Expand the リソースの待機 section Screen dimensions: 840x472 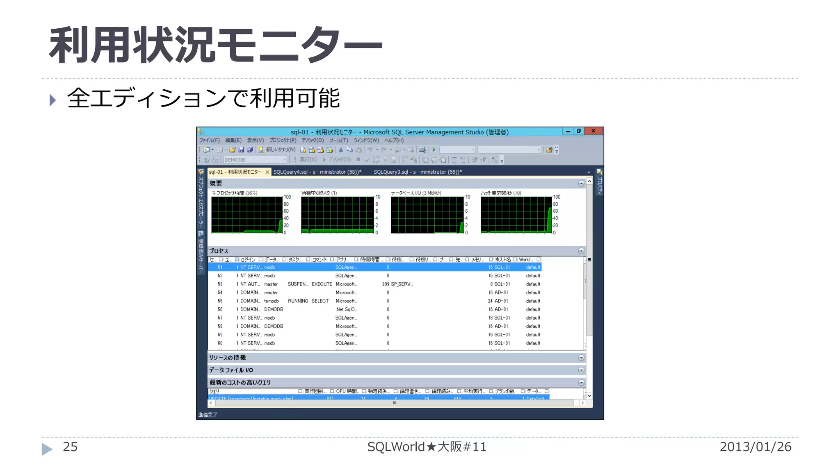(581, 358)
